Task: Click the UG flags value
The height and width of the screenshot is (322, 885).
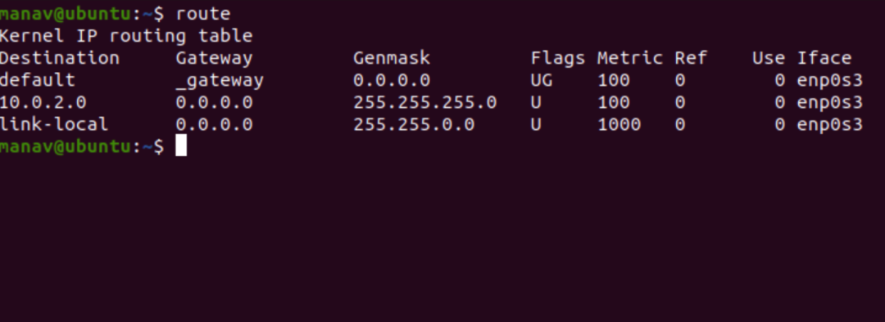Action: click(x=542, y=80)
